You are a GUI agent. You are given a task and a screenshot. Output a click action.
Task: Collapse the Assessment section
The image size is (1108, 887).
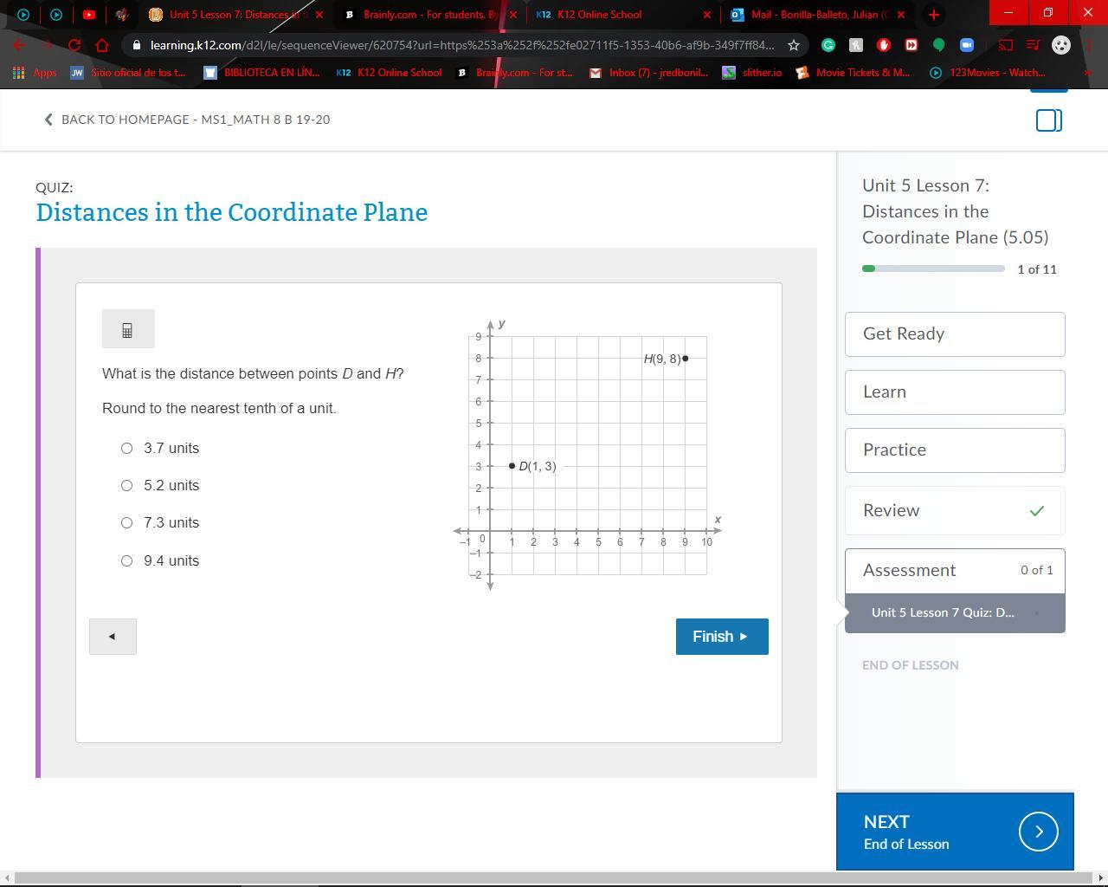955,570
